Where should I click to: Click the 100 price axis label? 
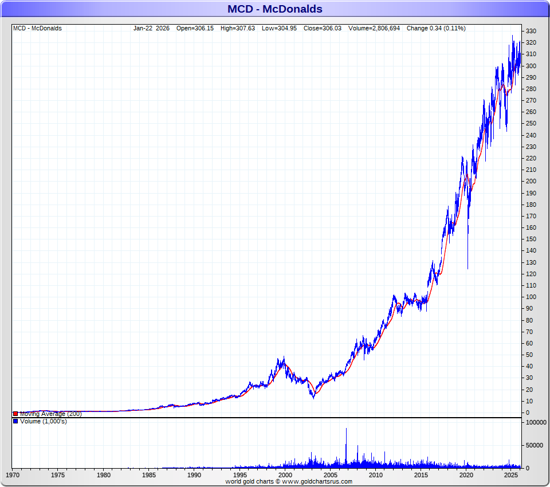point(531,297)
